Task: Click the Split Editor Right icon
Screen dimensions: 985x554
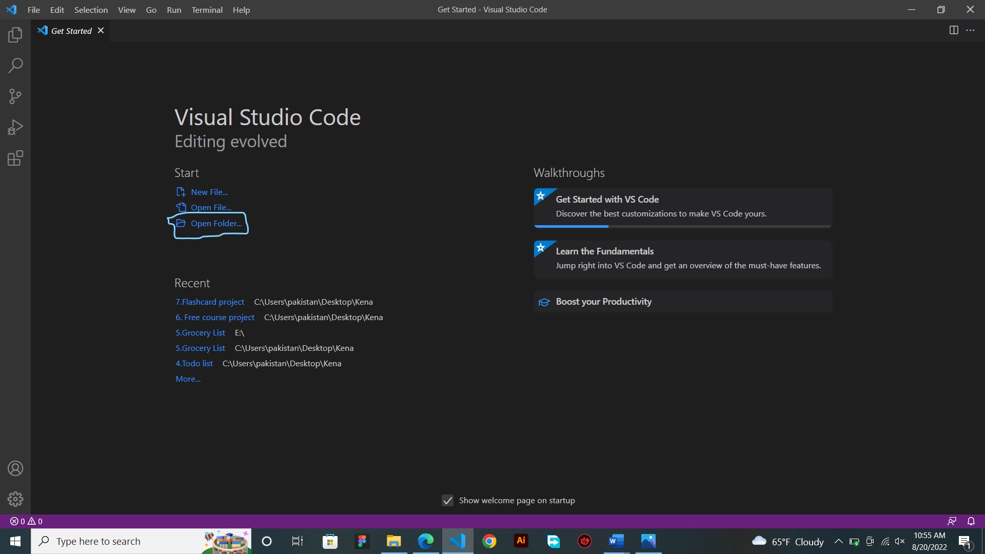Action: tap(954, 30)
